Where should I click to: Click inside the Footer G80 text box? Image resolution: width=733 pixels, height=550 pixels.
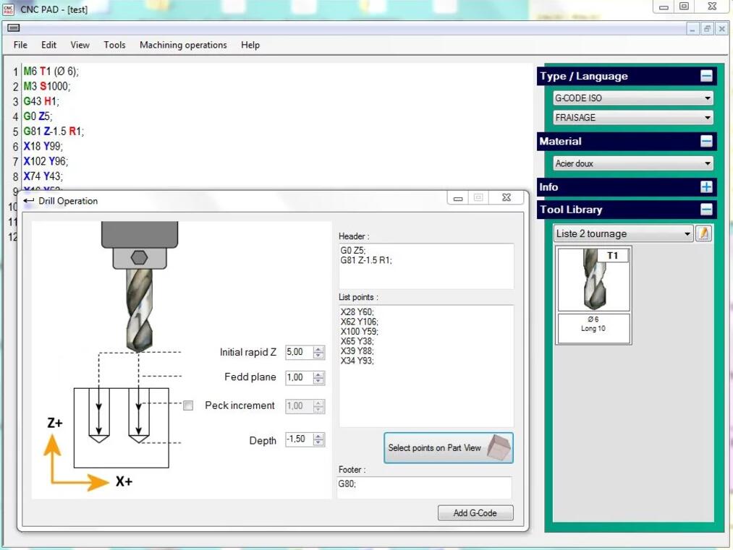coord(424,488)
